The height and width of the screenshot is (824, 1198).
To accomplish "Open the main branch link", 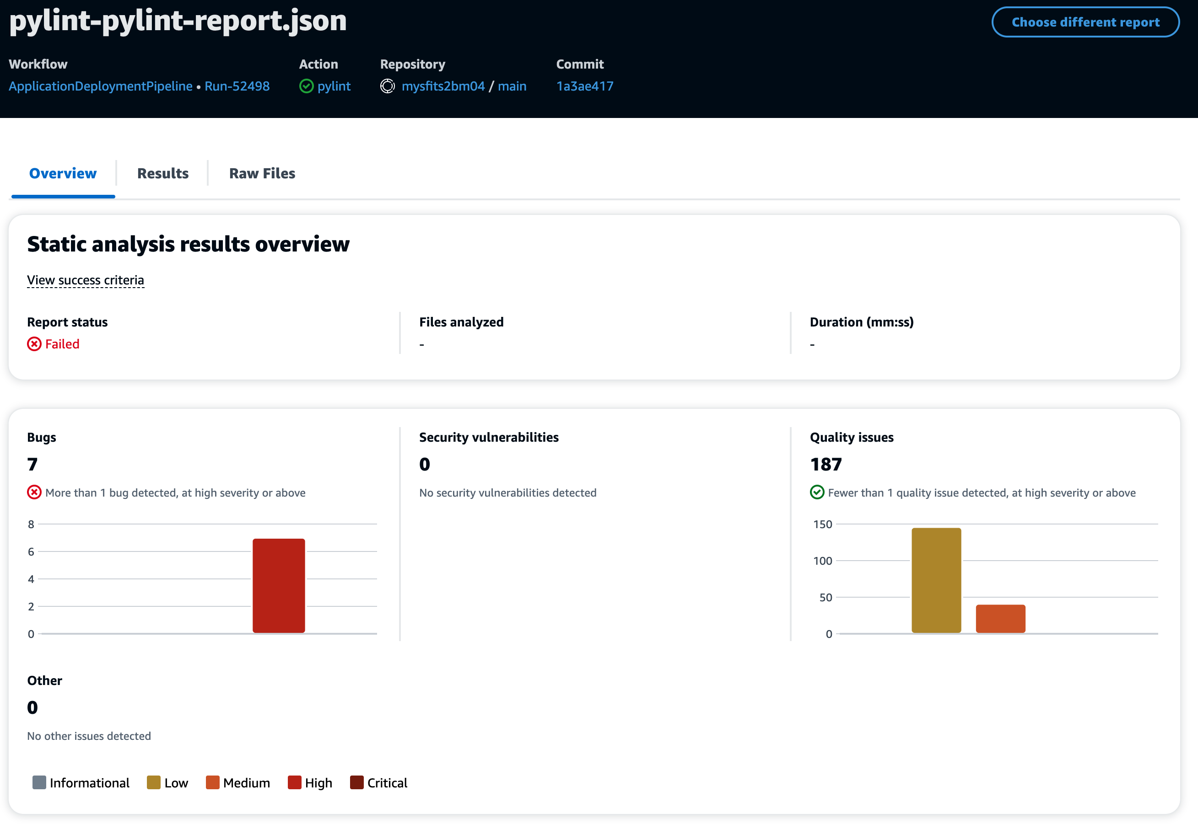I will point(513,86).
